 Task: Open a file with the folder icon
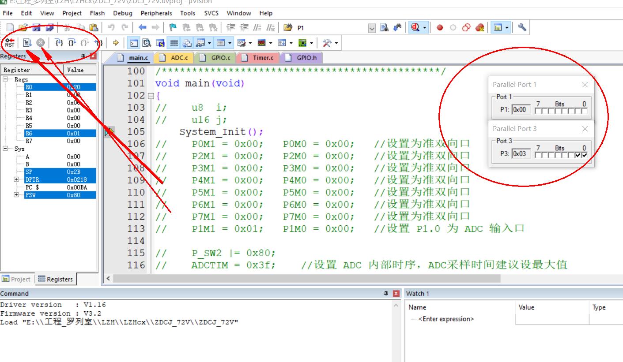click(x=23, y=28)
